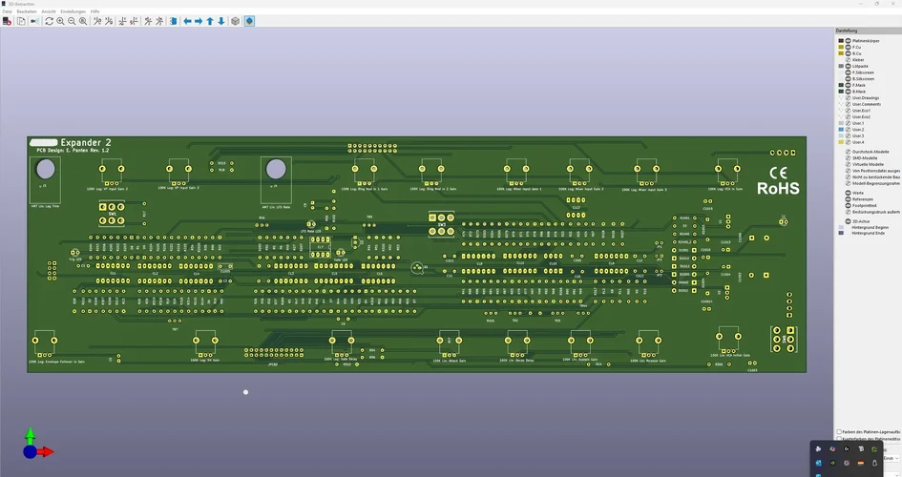Toggle the 3D-Achse visibility
Screen dimensions: 902x477
[x=848, y=221]
